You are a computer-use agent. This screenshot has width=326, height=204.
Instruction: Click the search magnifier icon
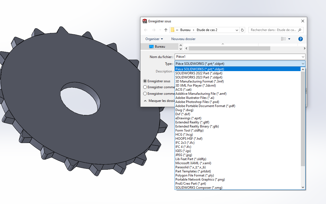299,30
